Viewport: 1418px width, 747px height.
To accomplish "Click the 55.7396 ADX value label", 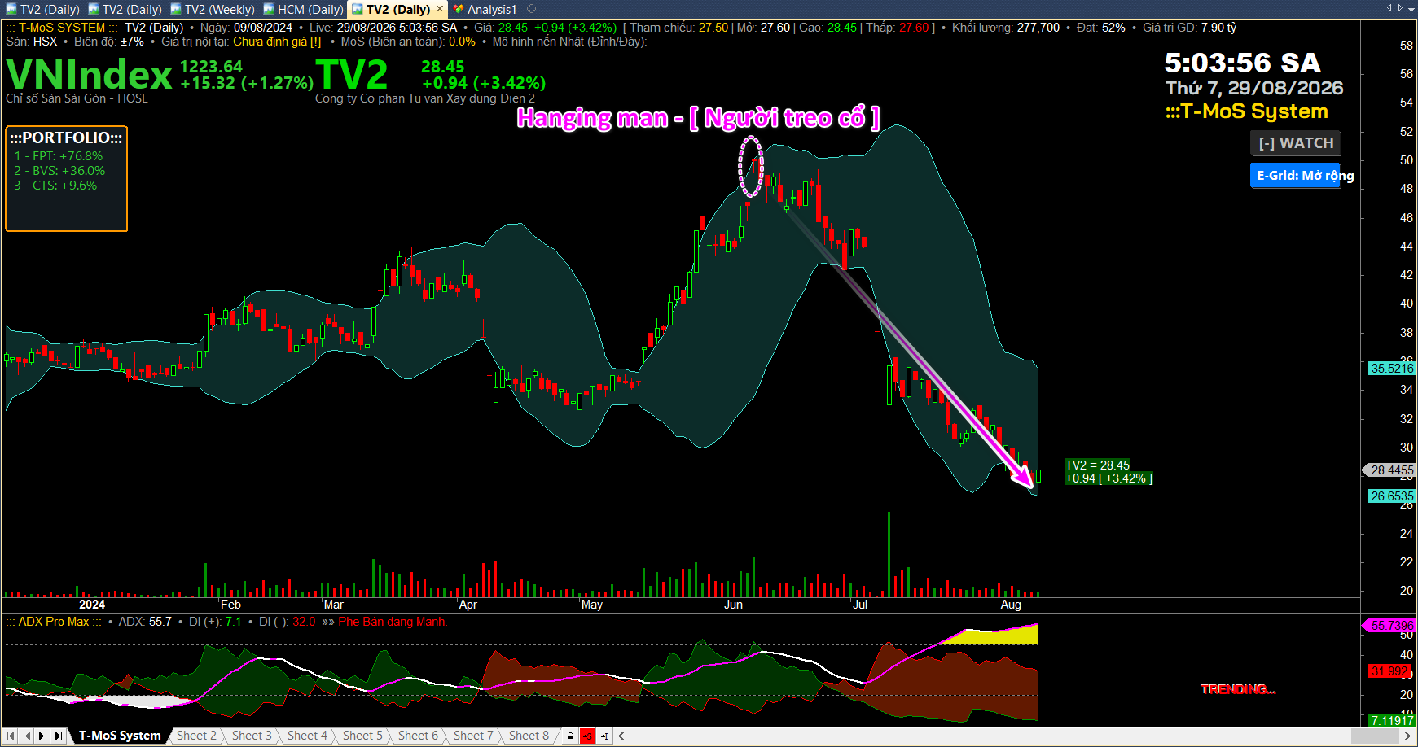I will (1389, 626).
